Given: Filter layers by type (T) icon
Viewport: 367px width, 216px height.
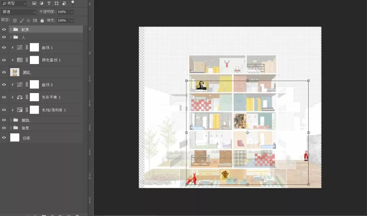Looking at the screenshot, I should 49,3.
